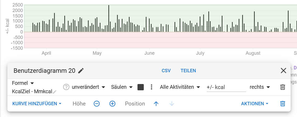Delete the whole diagram trash icon

[283, 104]
